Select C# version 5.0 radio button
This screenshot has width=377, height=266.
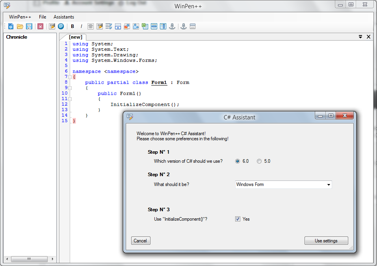(259, 162)
